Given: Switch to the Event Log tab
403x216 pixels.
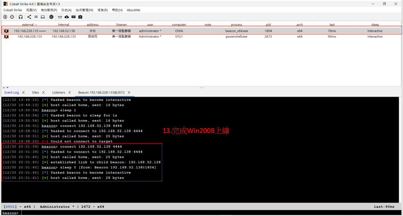Looking at the screenshot, I should pyautogui.click(x=12, y=92).
